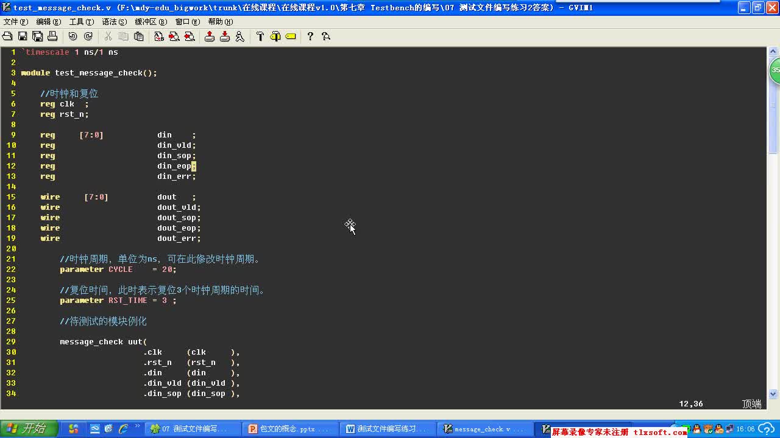Click ".din_sop" port on line 34
The width and height of the screenshot is (780, 438).
[163, 394]
